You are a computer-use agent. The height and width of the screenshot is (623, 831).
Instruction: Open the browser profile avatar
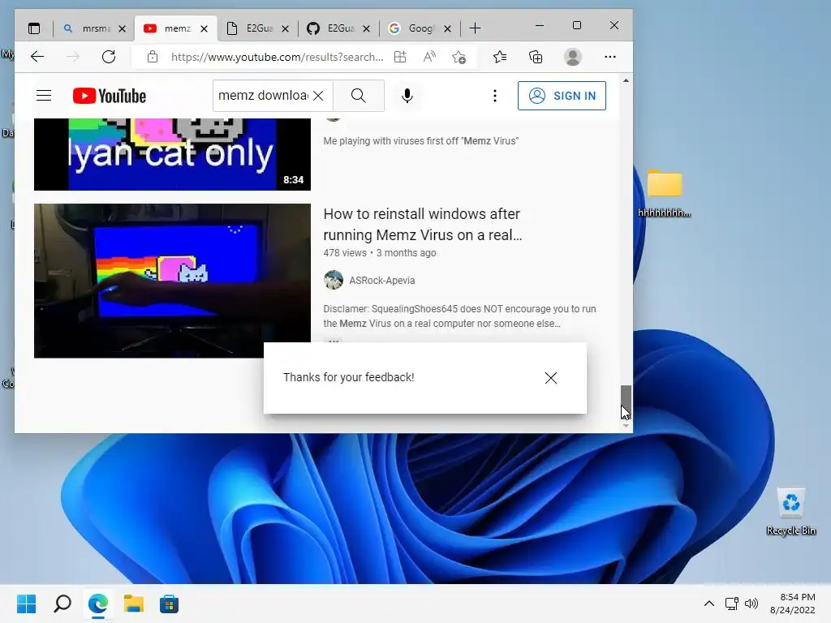pos(573,57)
